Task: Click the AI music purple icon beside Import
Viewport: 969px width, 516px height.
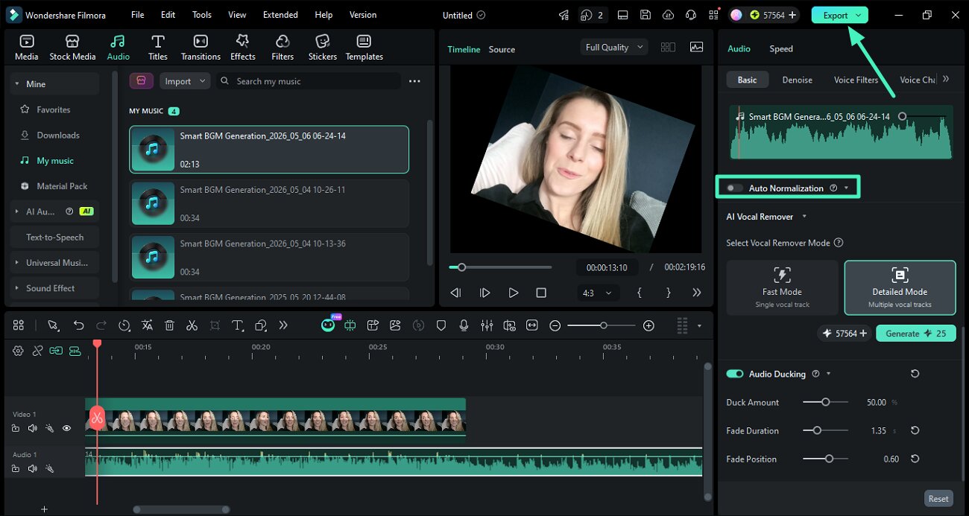Action: tap(142, 81)
